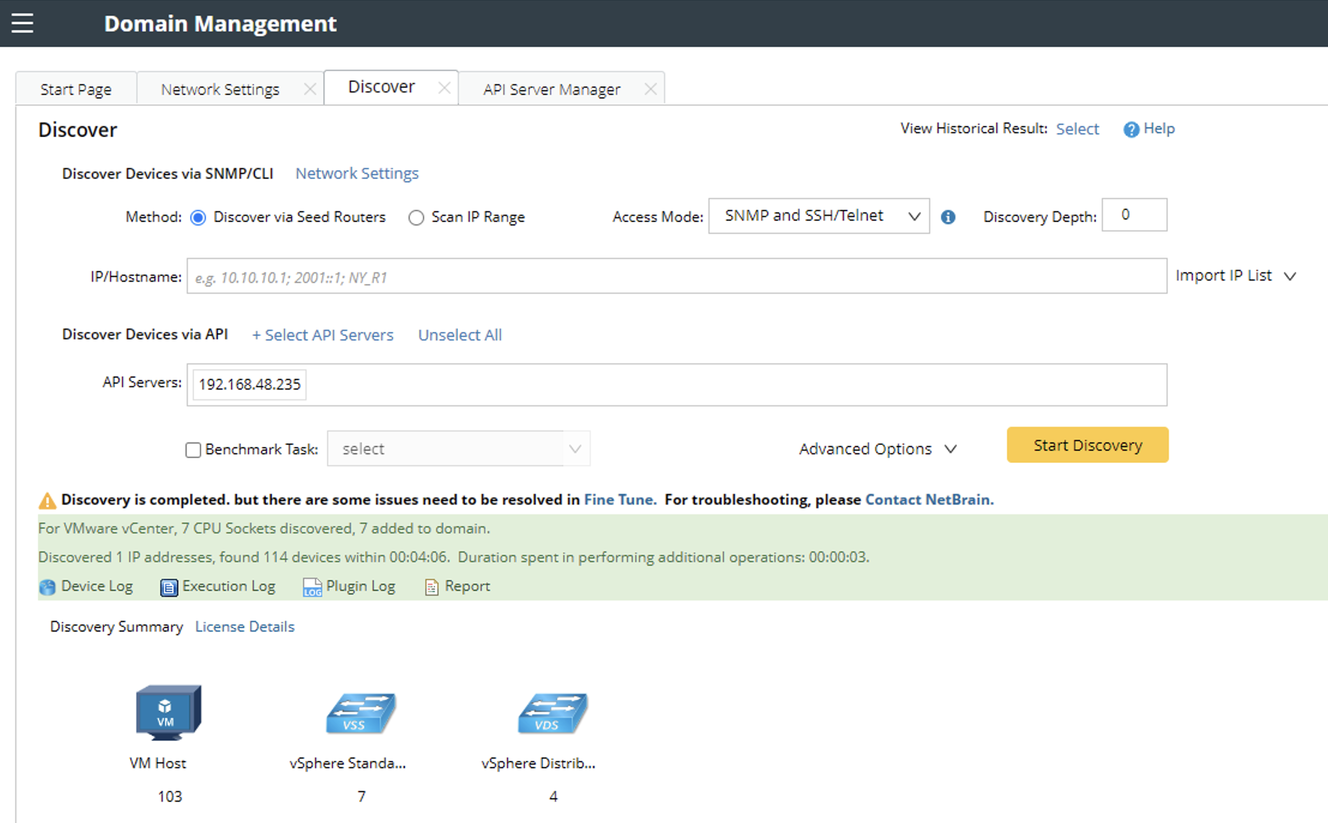Switch to the API Server Manager tab

click(551, 89)
